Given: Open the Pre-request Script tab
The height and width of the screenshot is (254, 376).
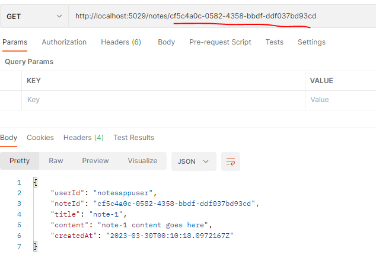Looking at the screenshot, I should (x=220, y=42).
